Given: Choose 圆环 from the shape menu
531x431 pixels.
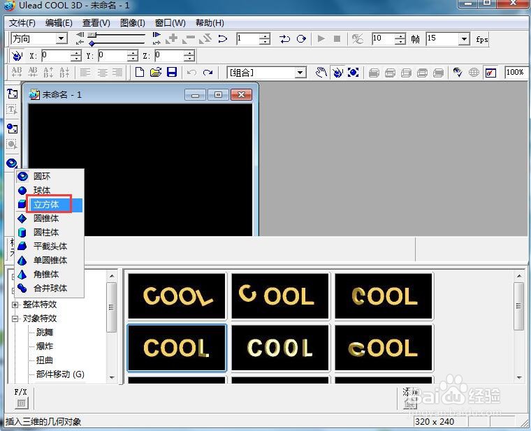Looking at the screenshot, I should (50, 176).
